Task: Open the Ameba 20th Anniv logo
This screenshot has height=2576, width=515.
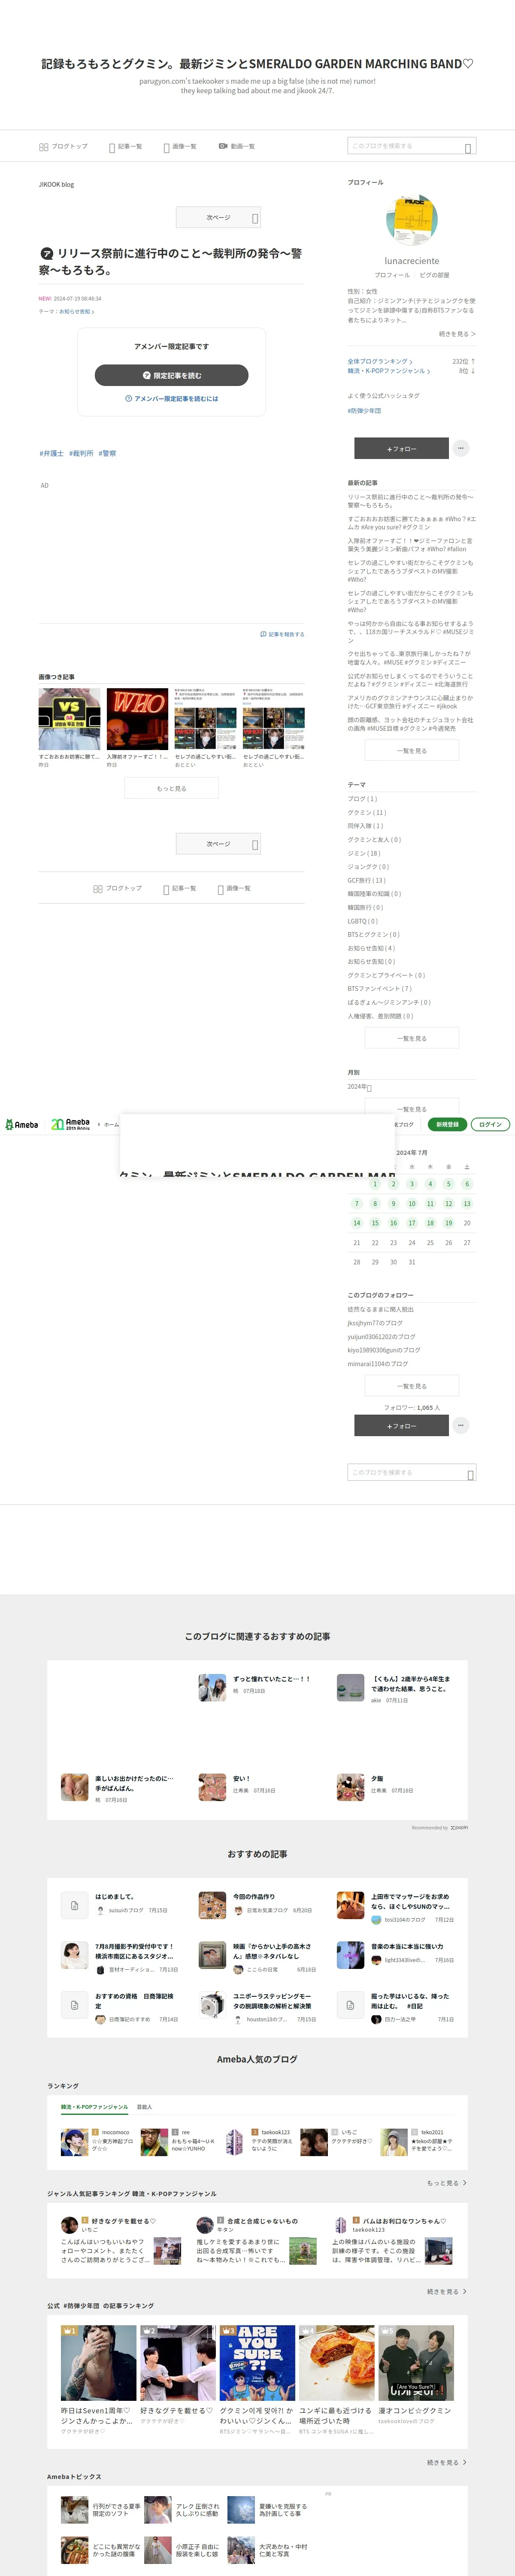Action: tap(70, 1124)
